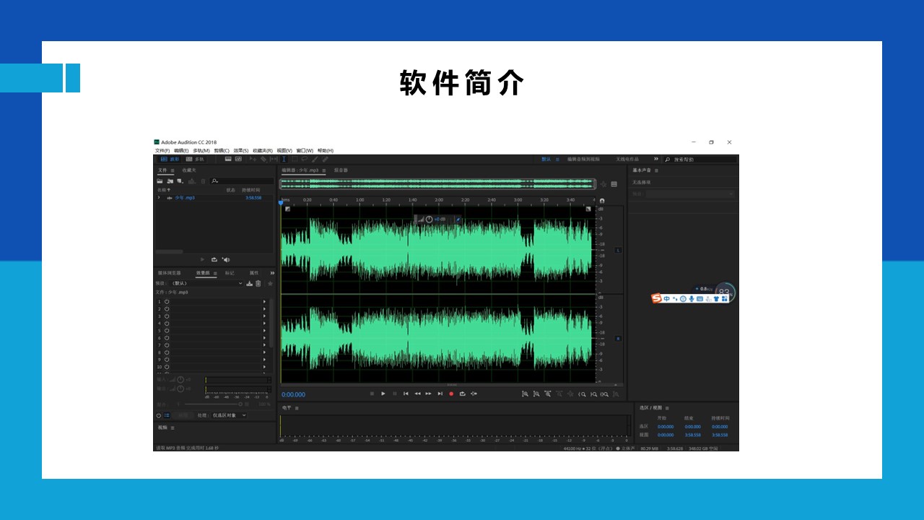Toggle the left channel L enable button
The width and height of the screenshot is (924, 520).
(618, 250)
